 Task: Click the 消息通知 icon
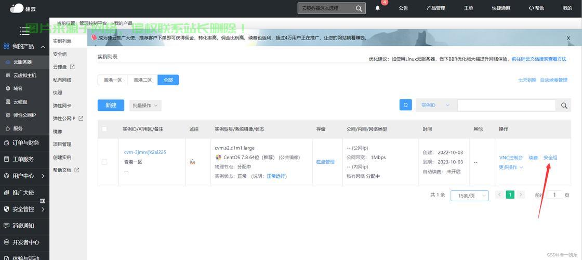(6, 226)
